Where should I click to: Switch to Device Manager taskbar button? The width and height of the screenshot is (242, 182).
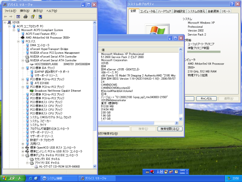click(x=97, y=179)
